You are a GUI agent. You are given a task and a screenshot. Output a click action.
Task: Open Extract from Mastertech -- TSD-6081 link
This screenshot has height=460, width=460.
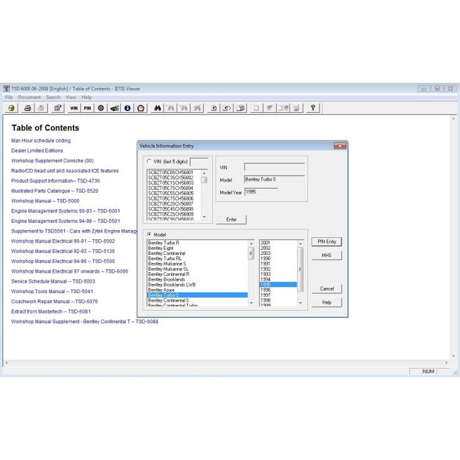click(51, 311)
